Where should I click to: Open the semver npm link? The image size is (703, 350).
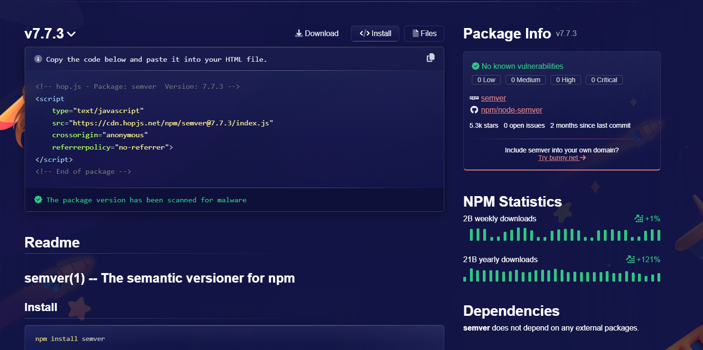coord(493,98)
